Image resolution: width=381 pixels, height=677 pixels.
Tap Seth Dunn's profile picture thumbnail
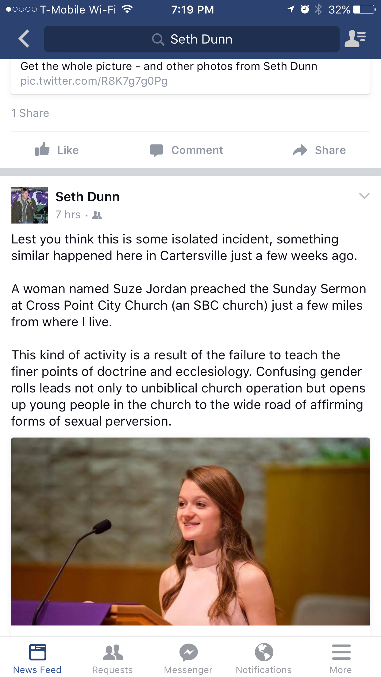pos(29,205)
